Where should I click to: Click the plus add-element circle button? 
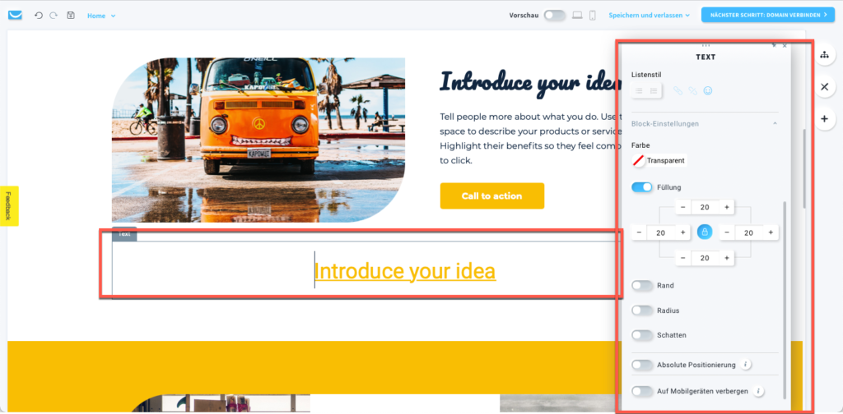pos(825,118)
